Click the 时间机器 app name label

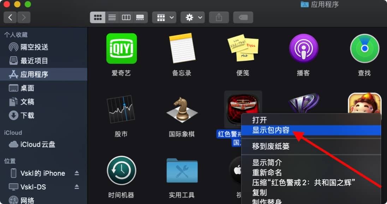pyautogui.click(x=121, y=195)
